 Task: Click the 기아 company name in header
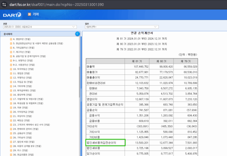36,14
